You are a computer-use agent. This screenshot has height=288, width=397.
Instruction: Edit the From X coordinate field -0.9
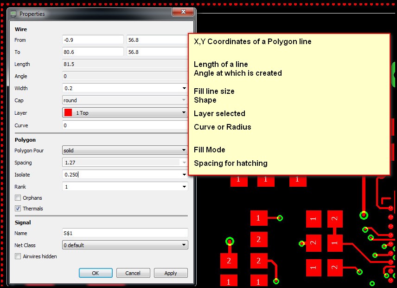[93, 40]
